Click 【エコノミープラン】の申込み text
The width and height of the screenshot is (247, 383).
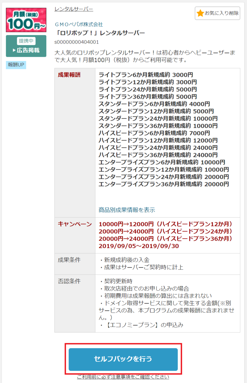pyautogui.click(x=141, y=325)
